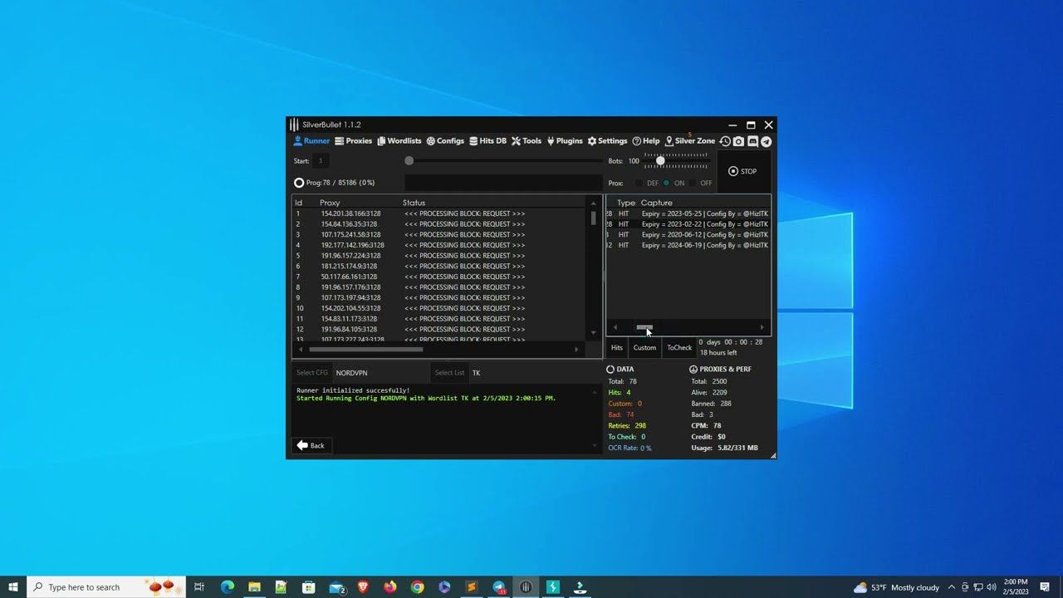1063x598 pixels.
Task: Open the Windows Start menu
Action: tap(13, 587)
